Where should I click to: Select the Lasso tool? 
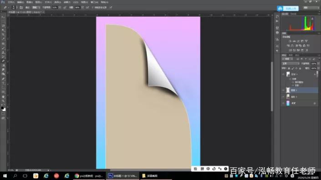pos(3,26)
